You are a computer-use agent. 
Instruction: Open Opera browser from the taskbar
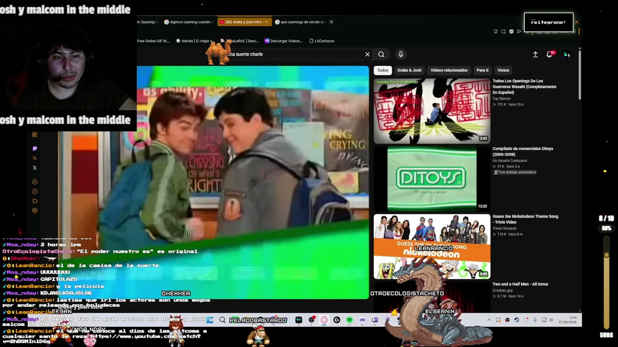click(x=324, y=320)
